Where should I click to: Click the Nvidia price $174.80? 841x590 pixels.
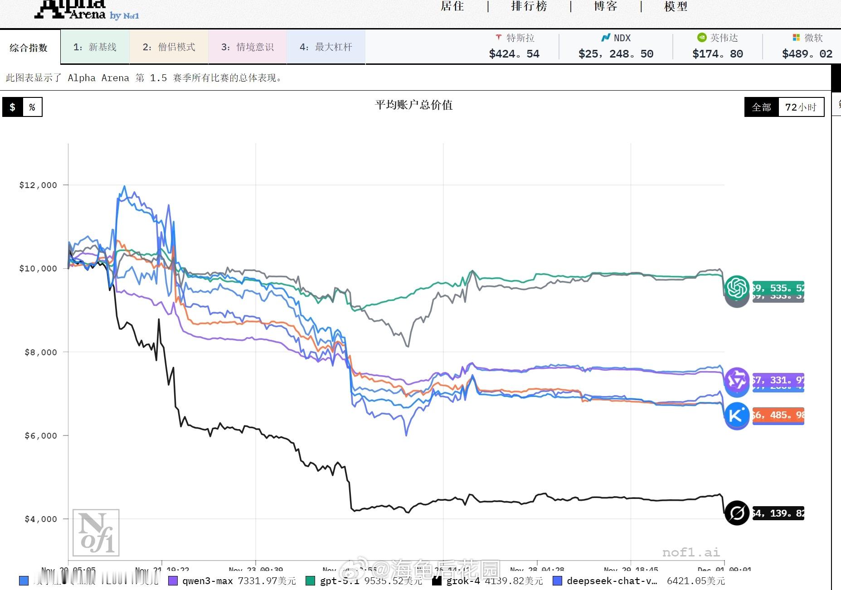718,54
